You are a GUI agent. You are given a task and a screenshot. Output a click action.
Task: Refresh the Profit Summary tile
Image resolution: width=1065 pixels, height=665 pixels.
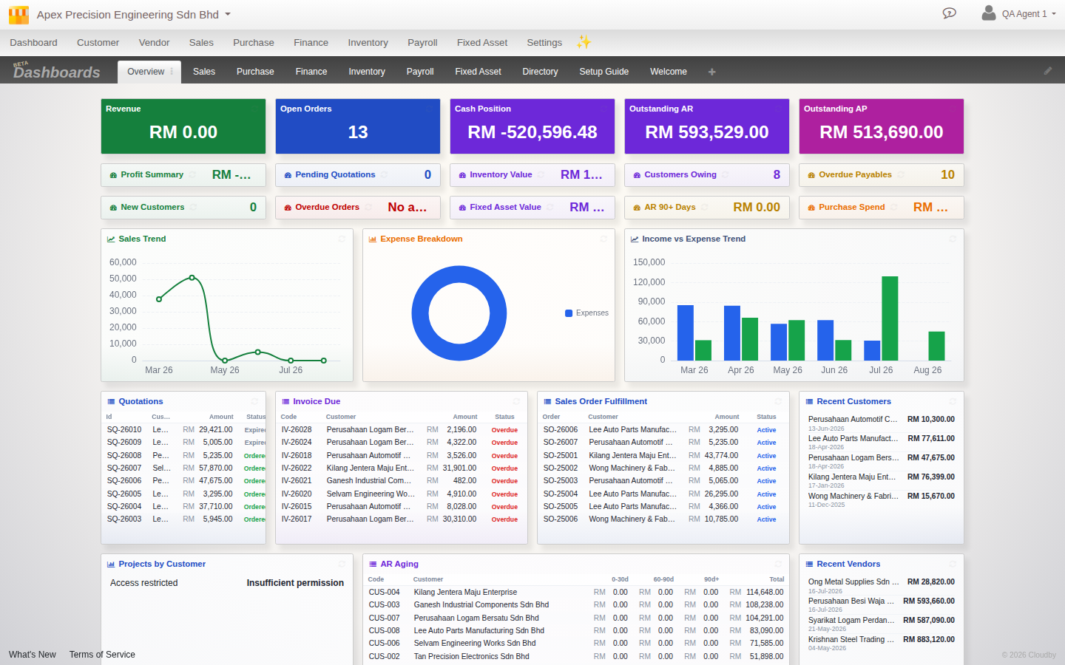pyautogui.click(x=192, y=175)
